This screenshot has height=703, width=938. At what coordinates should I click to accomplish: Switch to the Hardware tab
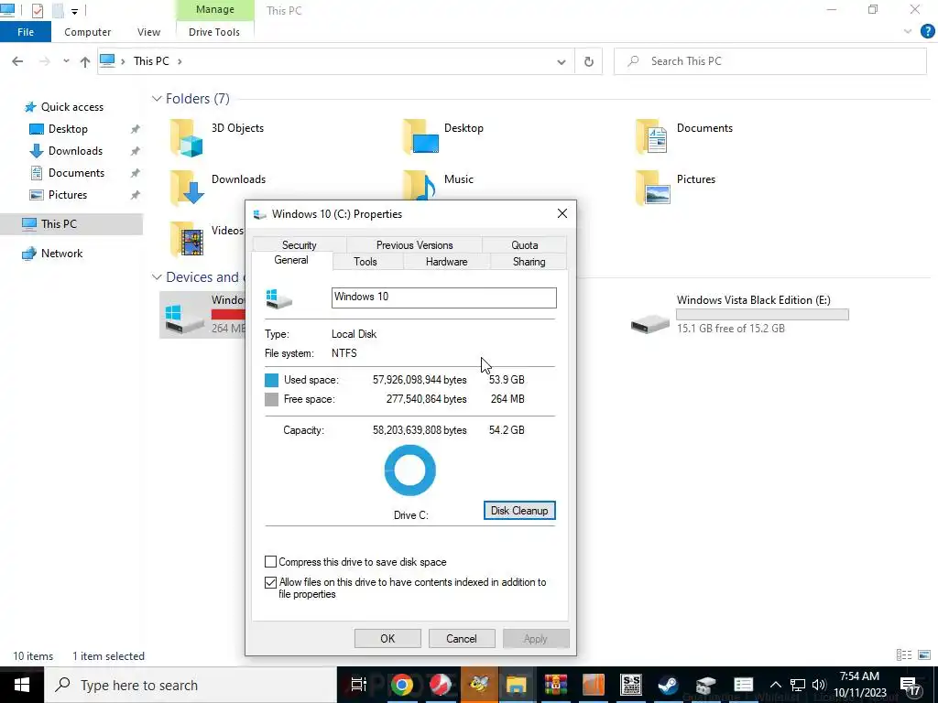447,262
